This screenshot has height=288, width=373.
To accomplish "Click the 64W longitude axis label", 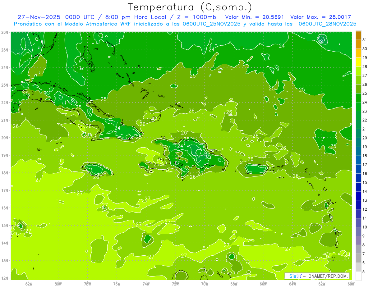I will pyautogui.click(x=292, y=284).
